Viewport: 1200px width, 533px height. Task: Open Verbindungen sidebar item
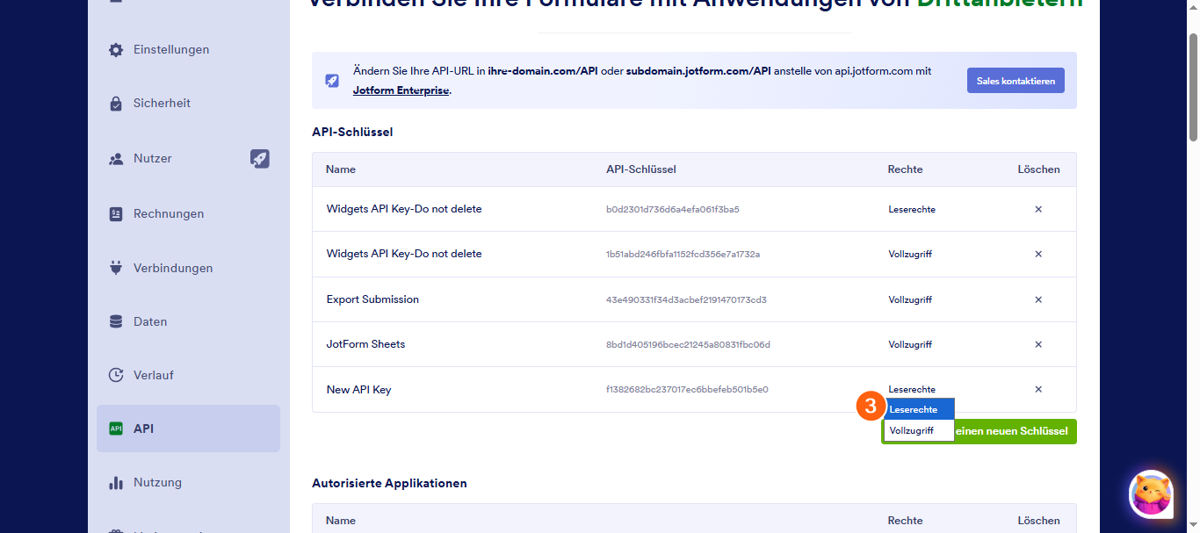188,268
